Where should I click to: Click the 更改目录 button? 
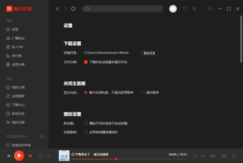point(149,53)
